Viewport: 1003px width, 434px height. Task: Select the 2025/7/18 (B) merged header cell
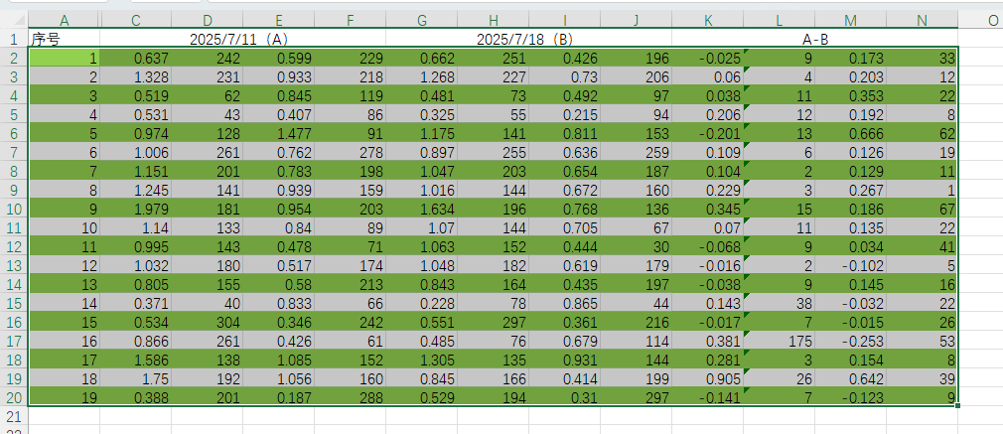(528, 40)
